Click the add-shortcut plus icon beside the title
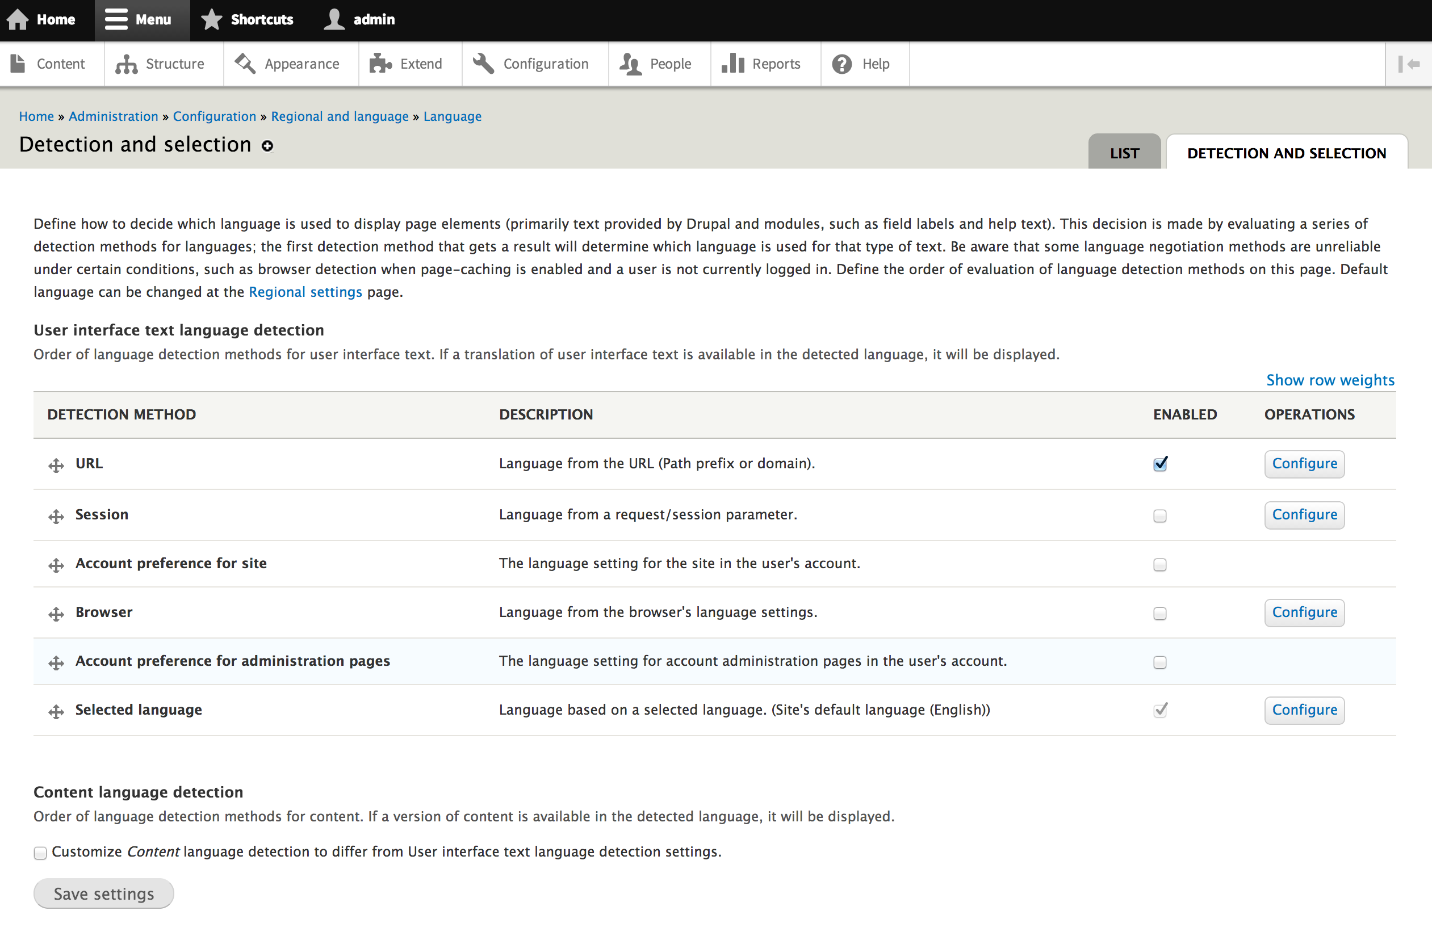The height and width of the screenshot is (940, 1432). pyautogui.click(x=267, y=145)
